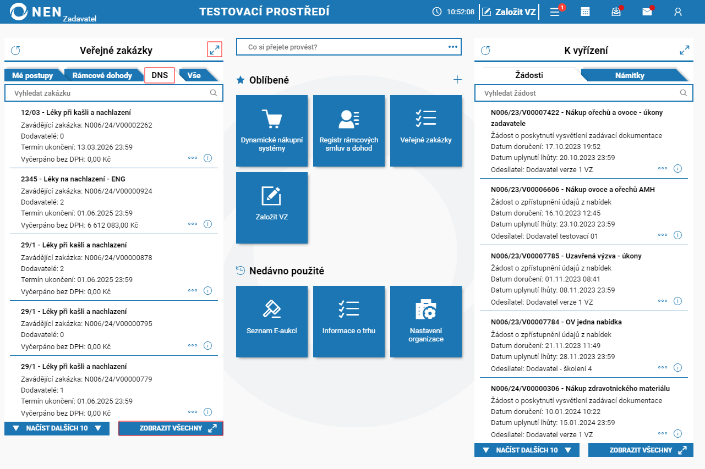Focus the Vyhledat zakázku search field
705x469 pixels.
114,93
